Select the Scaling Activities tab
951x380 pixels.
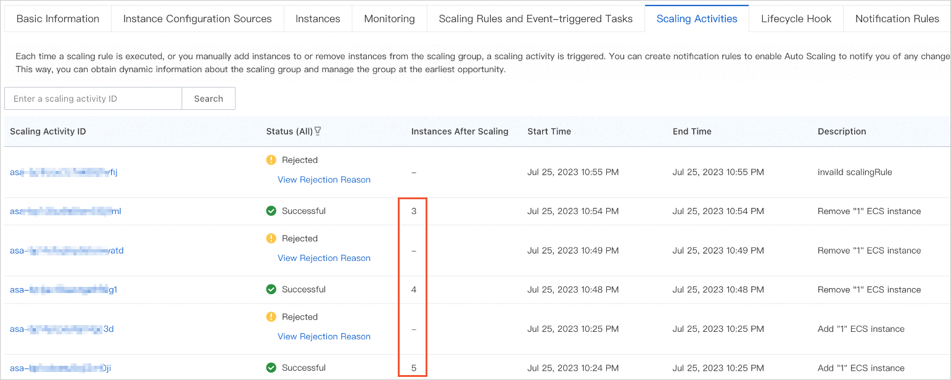pos(697,19)
